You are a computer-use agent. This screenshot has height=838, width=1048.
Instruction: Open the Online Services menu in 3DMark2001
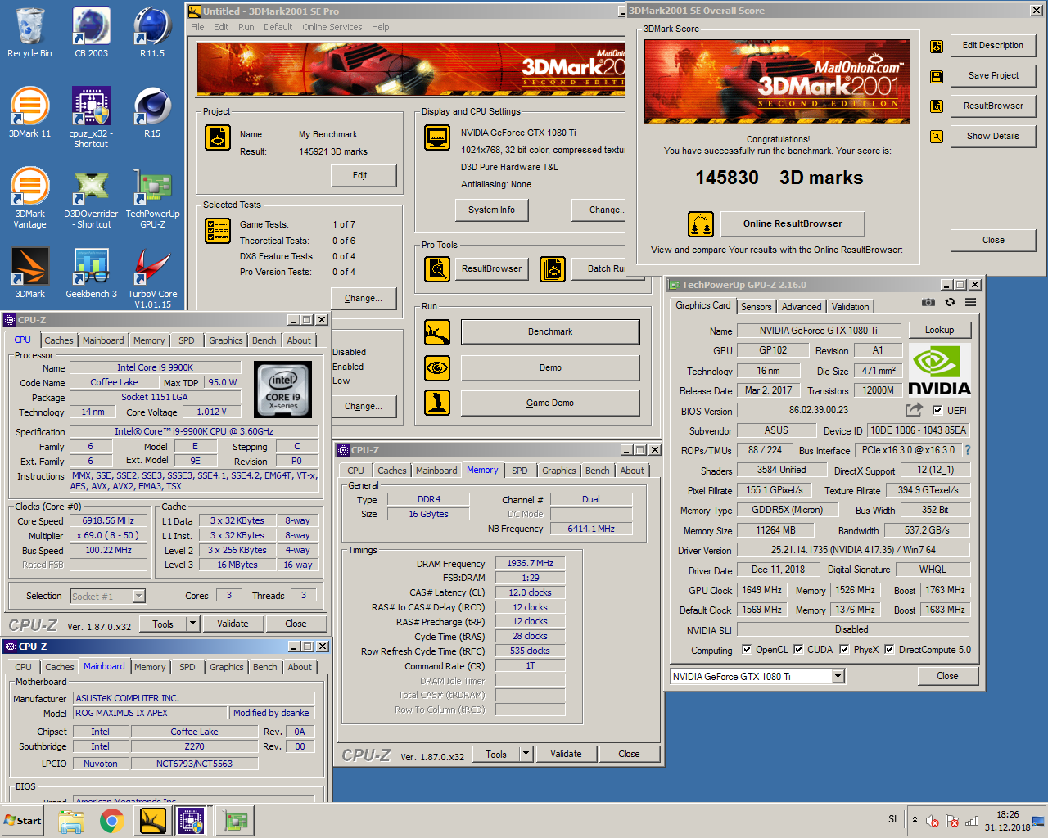click(x=332, y=27)
